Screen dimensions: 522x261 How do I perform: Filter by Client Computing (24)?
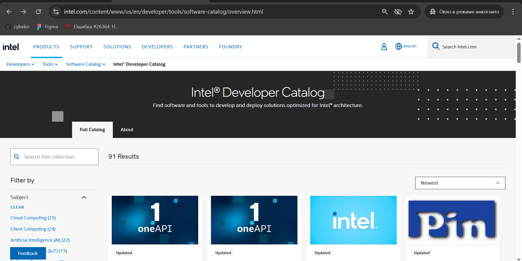coord(33,229)
